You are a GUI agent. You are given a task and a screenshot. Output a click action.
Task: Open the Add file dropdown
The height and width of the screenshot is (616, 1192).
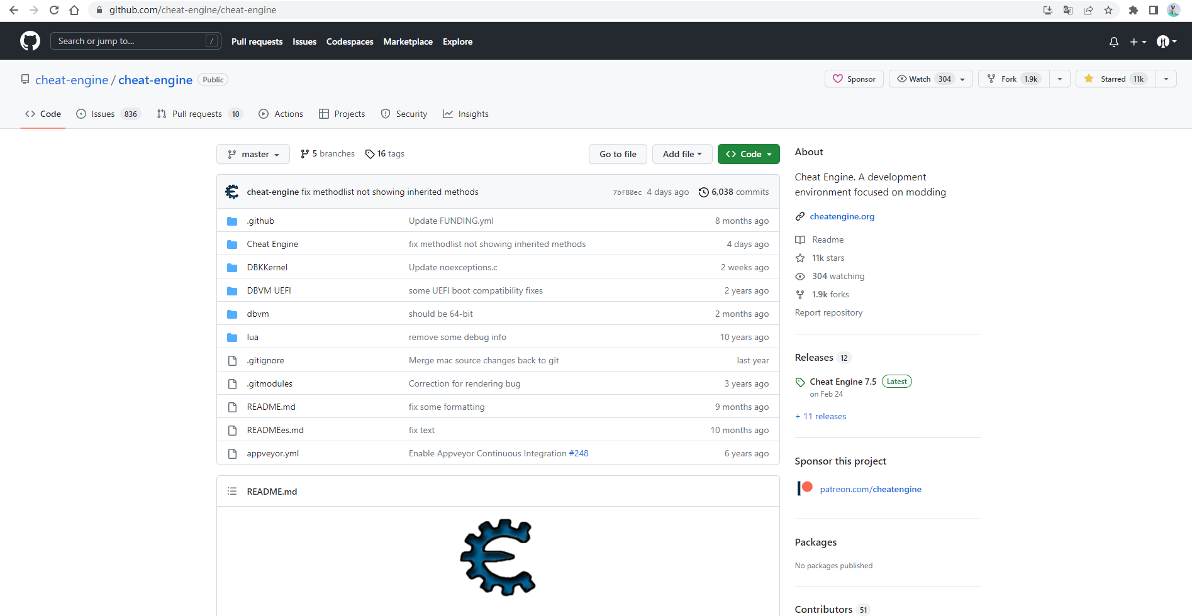682,154
